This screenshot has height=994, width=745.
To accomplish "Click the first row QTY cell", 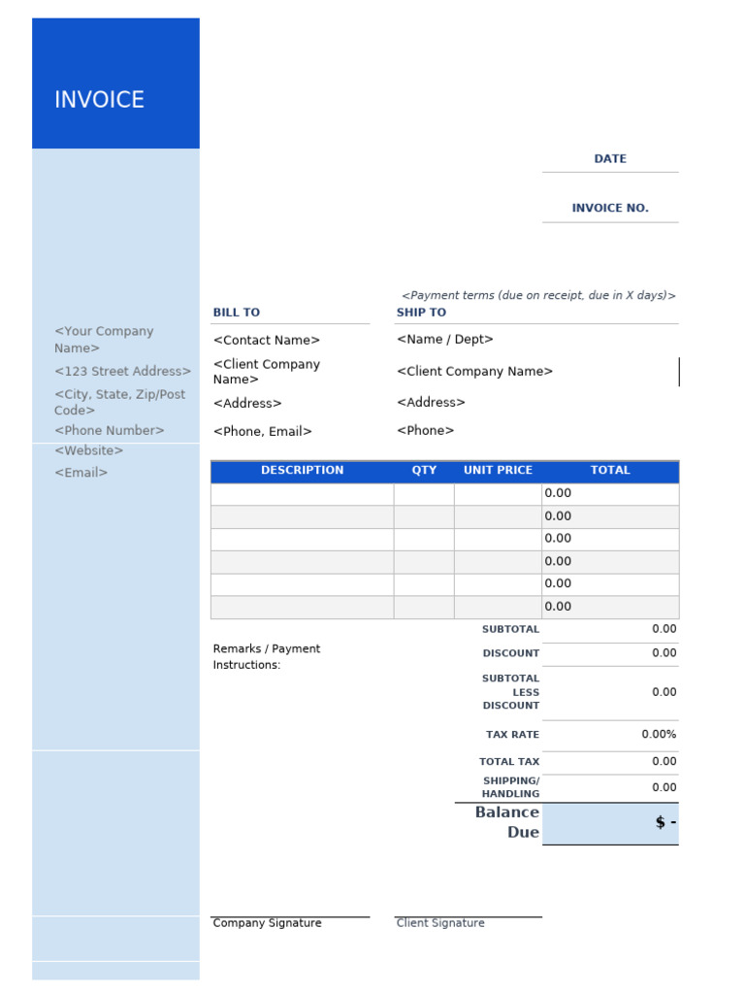I will [424, 494].
